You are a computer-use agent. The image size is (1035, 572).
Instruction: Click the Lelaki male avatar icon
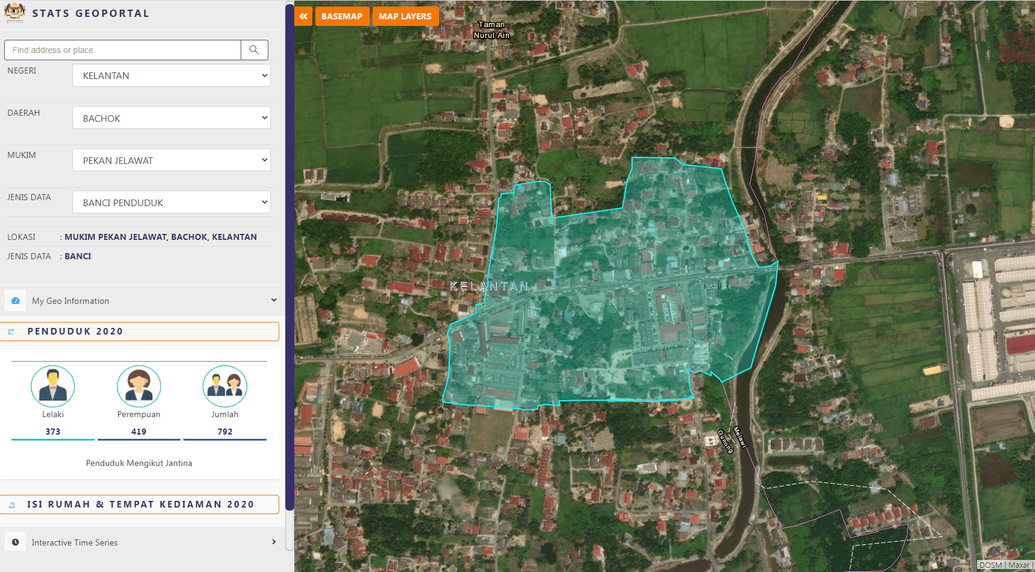tap(53, 386)
